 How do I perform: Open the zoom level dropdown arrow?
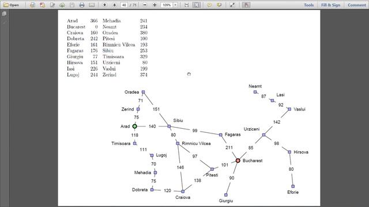tap(175, 5)
